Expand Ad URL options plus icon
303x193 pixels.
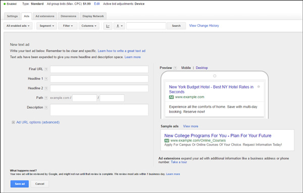[x=13, y=122]
